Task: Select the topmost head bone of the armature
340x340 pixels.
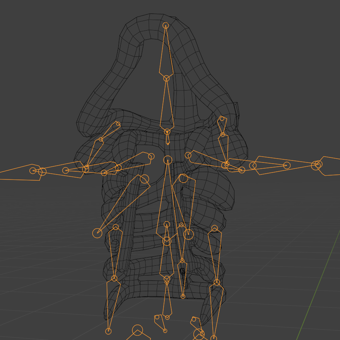Action: (166, 52)
